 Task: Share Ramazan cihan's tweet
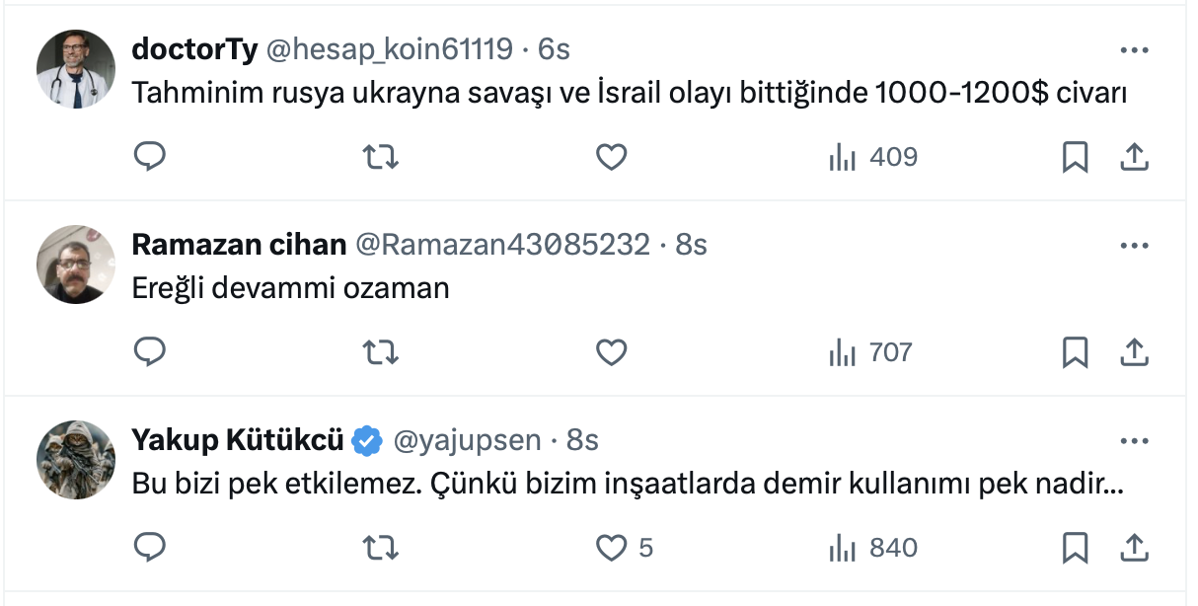tap(1135, 351)
